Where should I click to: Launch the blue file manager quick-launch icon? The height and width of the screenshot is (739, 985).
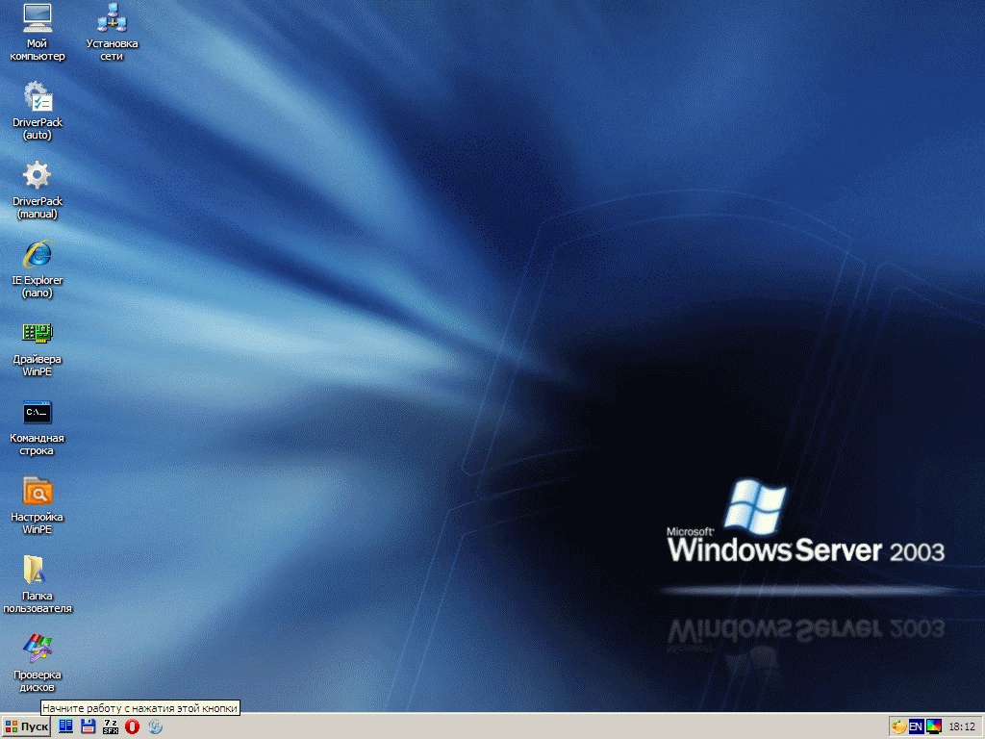[x=65, y=726]
